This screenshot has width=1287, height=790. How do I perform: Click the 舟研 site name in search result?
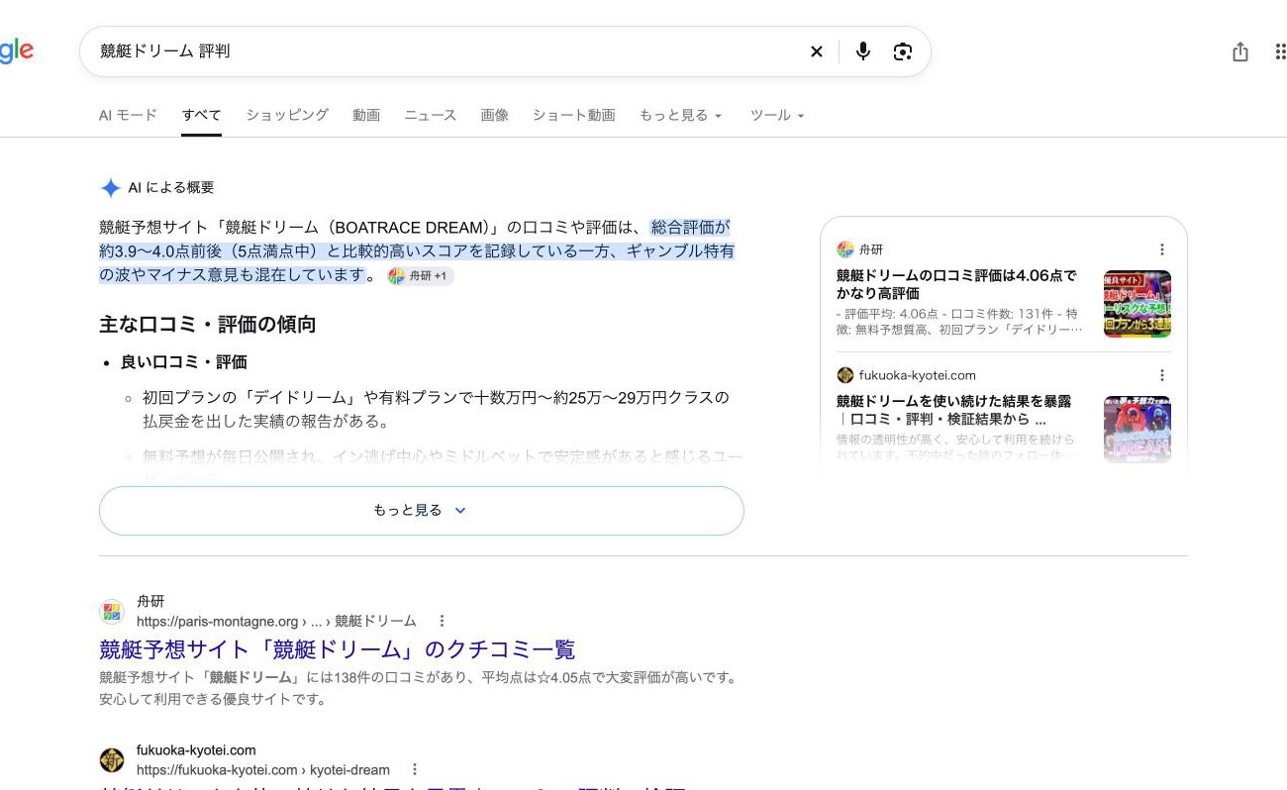point(150,601)
